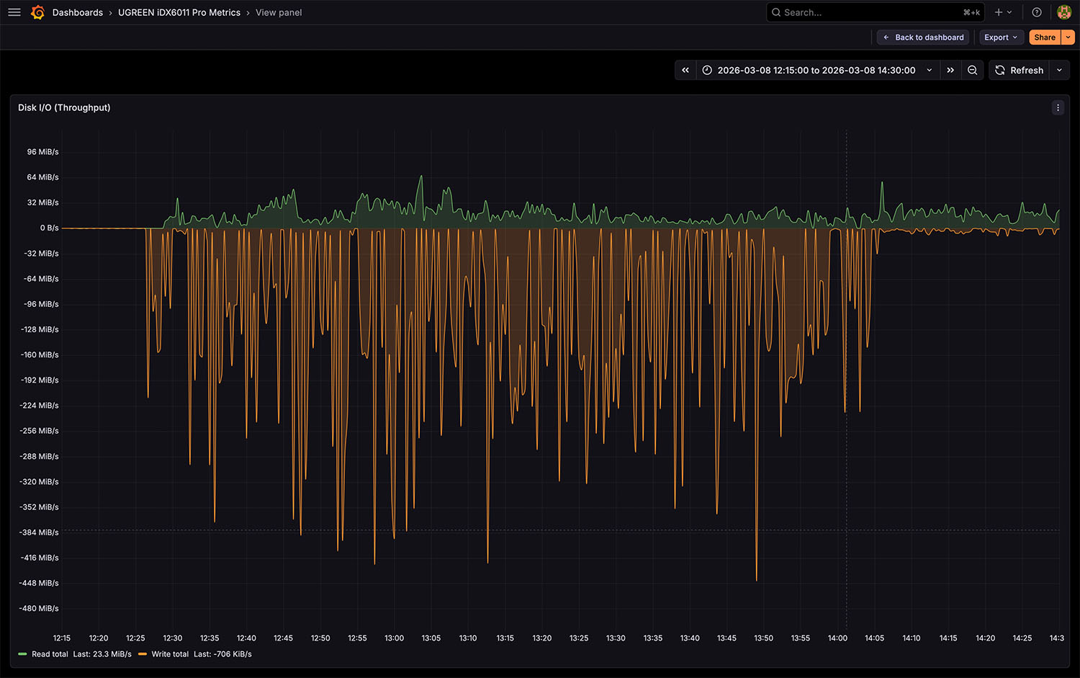Expand the refresh interval dropdown
The width and height of the screenshot is (1080, 678).
click(1059, 70)
